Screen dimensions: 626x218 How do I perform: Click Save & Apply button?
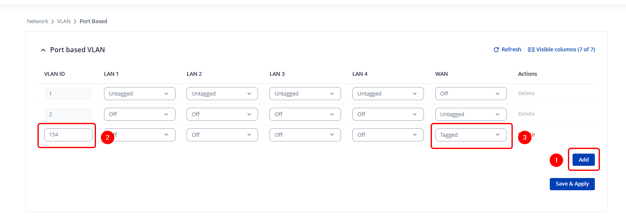pyautogui.click(x=572, y=184)
